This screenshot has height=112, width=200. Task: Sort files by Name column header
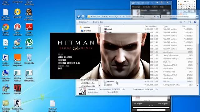(106, 26)
